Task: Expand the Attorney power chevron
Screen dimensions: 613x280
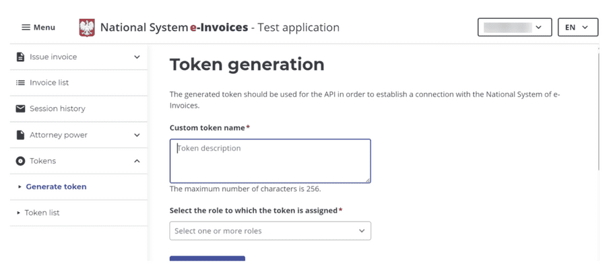Action: (x=137, y=135)
